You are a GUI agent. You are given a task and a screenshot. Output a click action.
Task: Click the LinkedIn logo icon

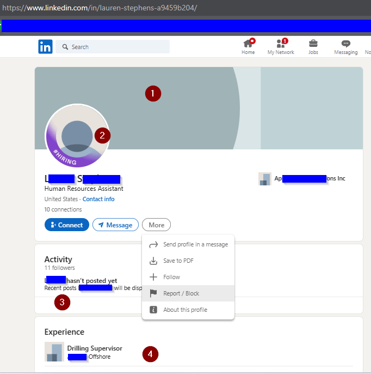pyautogui.click(x=45, y=47)
